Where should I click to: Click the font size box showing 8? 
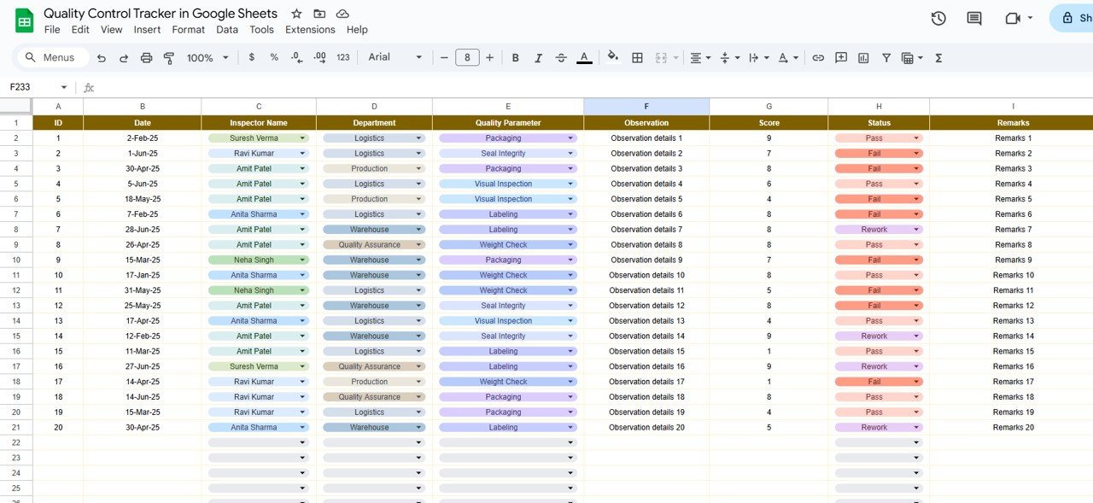pyautogui.click(x=467, y=57)
